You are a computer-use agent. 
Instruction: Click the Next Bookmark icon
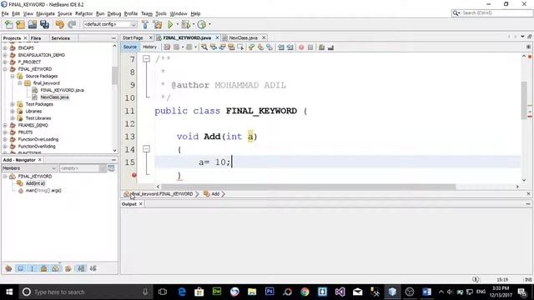[260, 47]
